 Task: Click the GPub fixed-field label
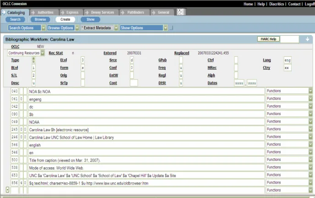(162, 60)
